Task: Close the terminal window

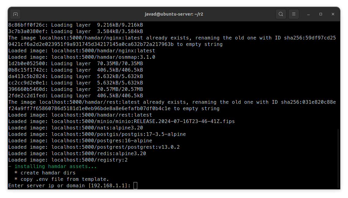Action: click(x=333, y=14)
